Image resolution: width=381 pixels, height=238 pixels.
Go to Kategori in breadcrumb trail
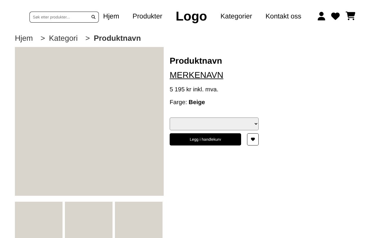(x=63, y=38)
